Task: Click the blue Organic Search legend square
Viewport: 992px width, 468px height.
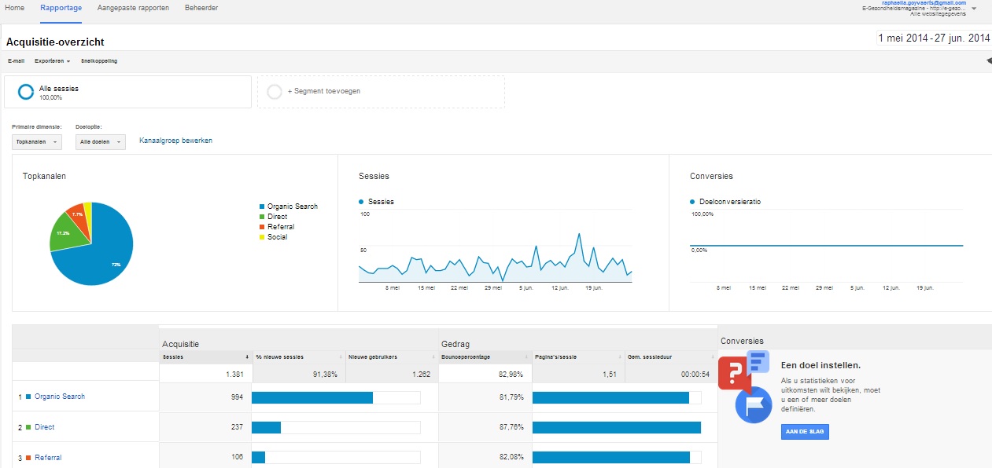Action: [x=262, y=207]
